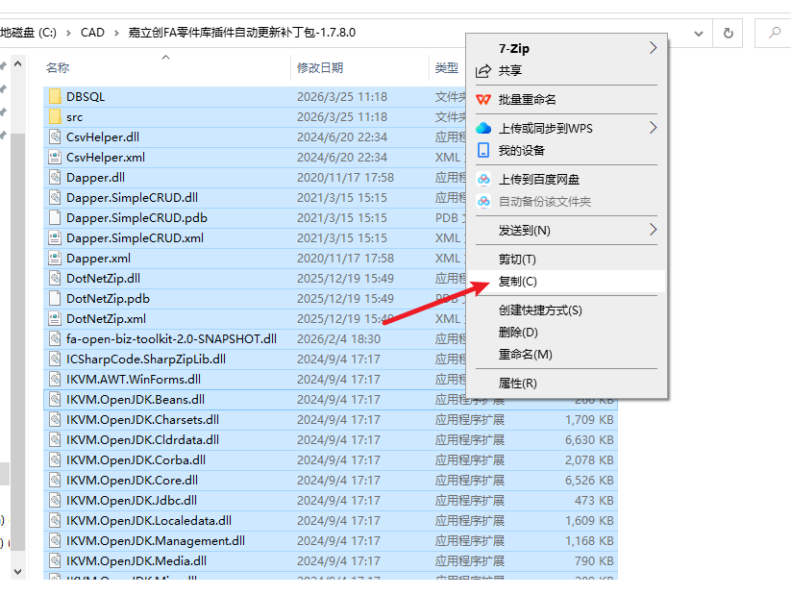Click the share icon in context menu

tap(483, 71)
